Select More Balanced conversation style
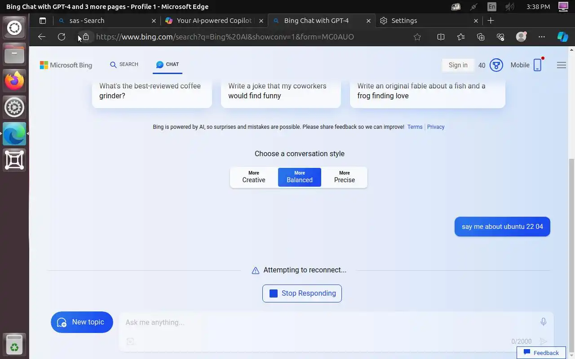575x359 pixels. click(x=300, y=177)
